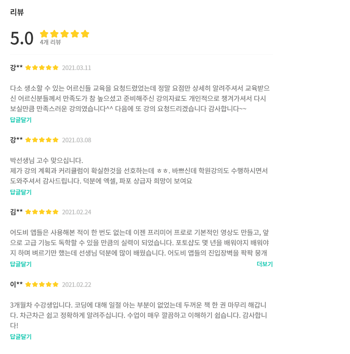The height and width of the screenshot is (354, 350).
Task: Click the first star of the overall rating
Action: [44, 34]
